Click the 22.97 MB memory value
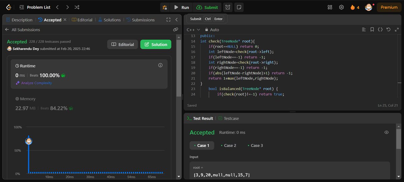The width and height of the screenshot is (404, 182). click(x=25, y=108)
